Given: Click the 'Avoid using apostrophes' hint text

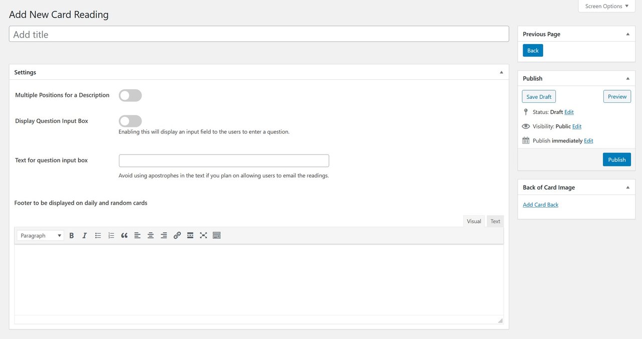Looking at the screenshot, I should [224, 176].
